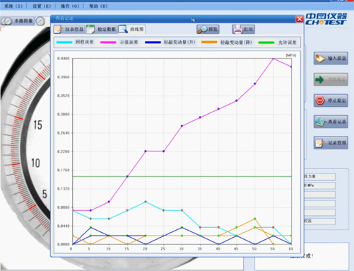Close the 查看记录 dialog window
The width and height of the screenshot is (354, 271).
[x=300, y=19]
